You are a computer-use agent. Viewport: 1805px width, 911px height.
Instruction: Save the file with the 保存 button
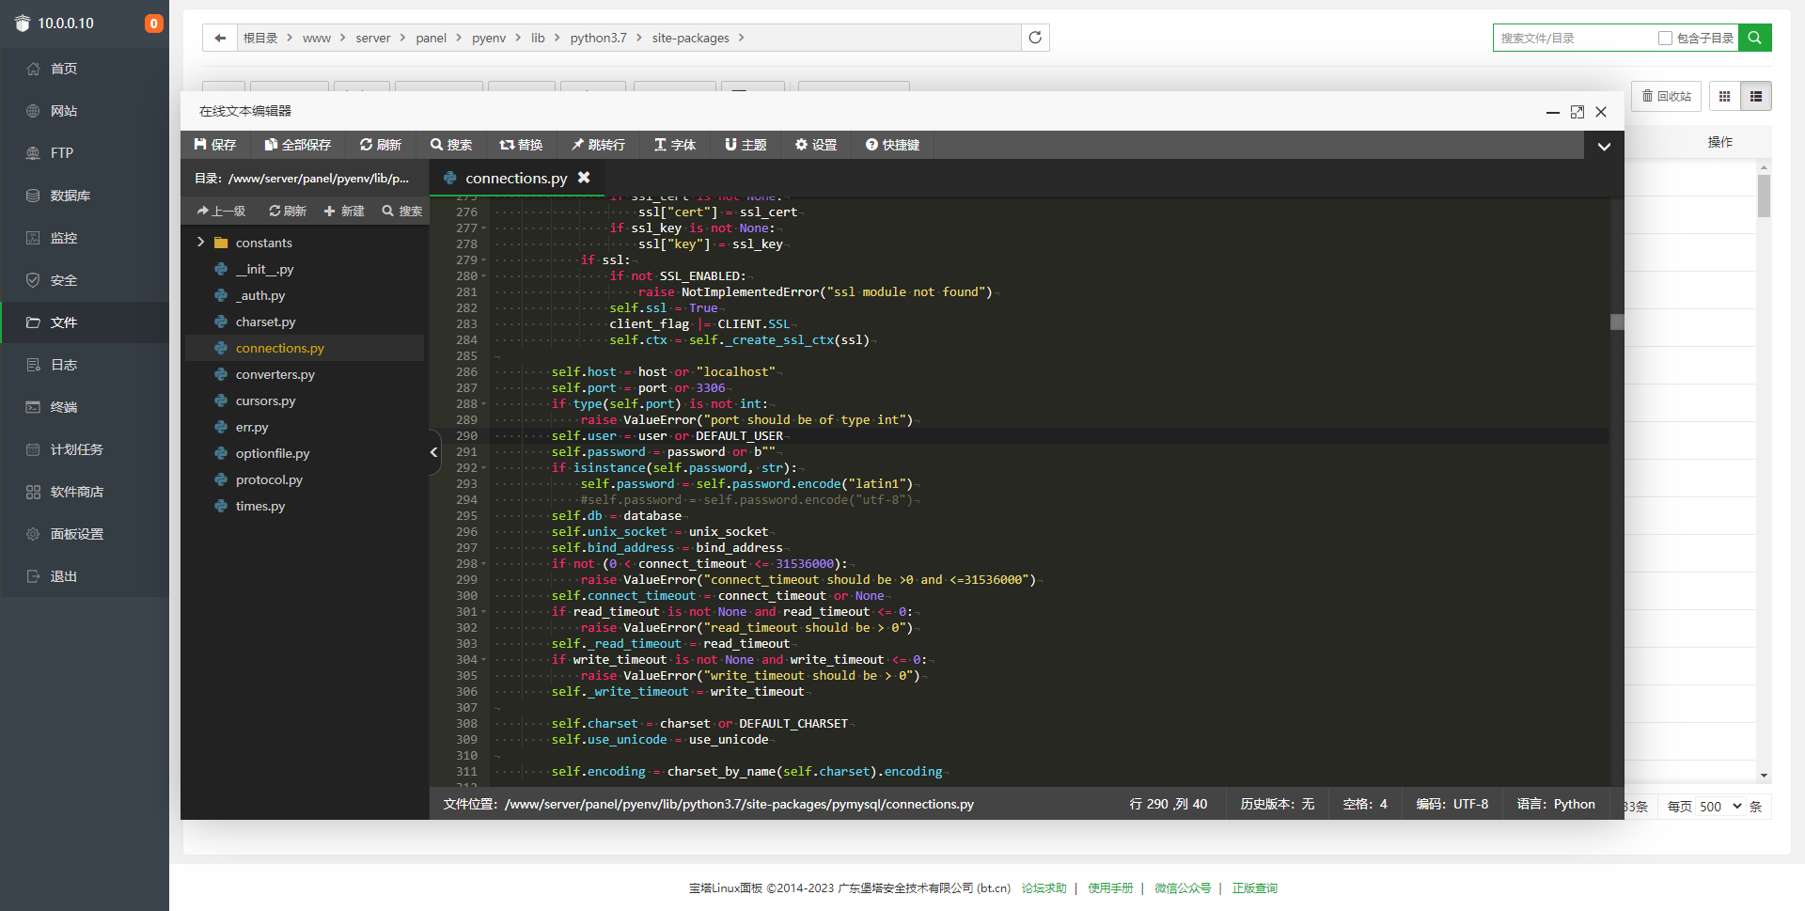tap(215, 145)
